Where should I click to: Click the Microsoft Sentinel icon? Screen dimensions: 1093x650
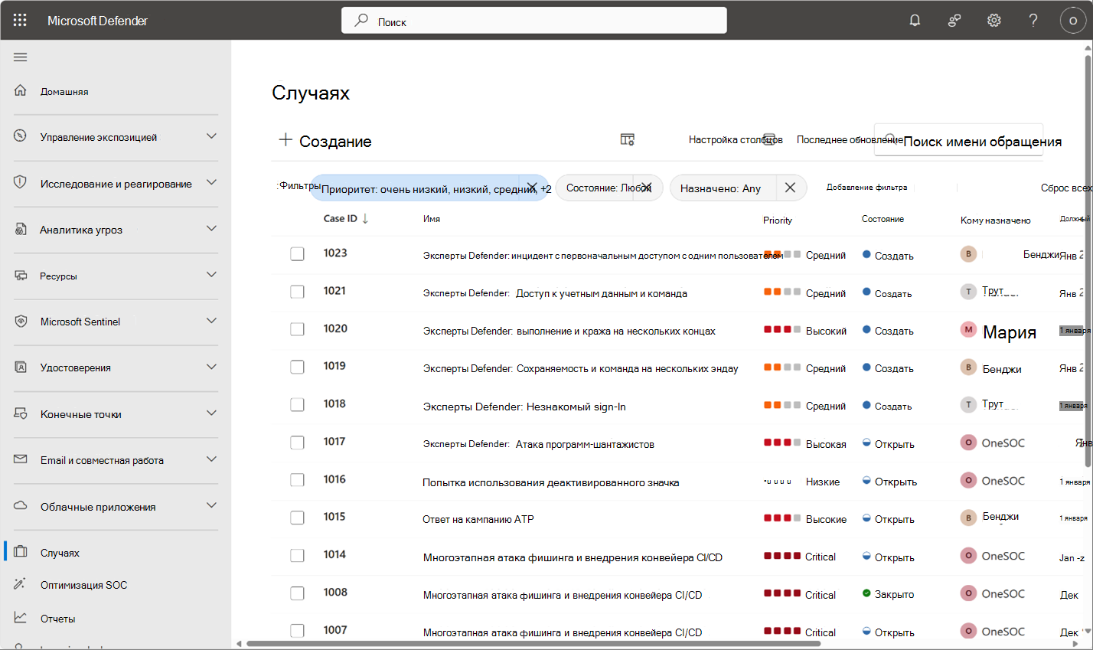21,322
